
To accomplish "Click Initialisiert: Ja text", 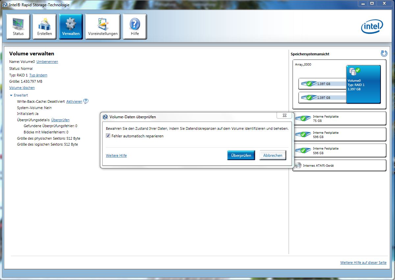I will [x=28, y=114].
